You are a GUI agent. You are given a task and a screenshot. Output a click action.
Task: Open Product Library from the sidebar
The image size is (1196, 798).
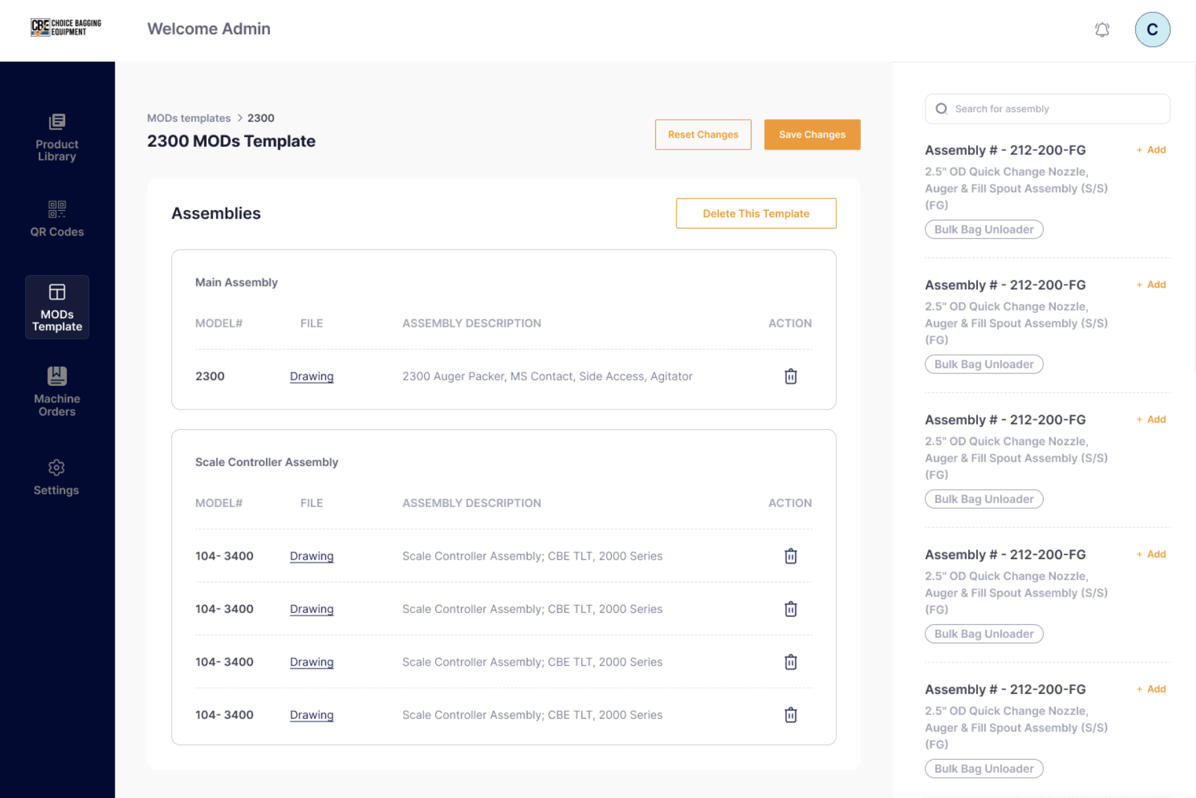[57, 138]
